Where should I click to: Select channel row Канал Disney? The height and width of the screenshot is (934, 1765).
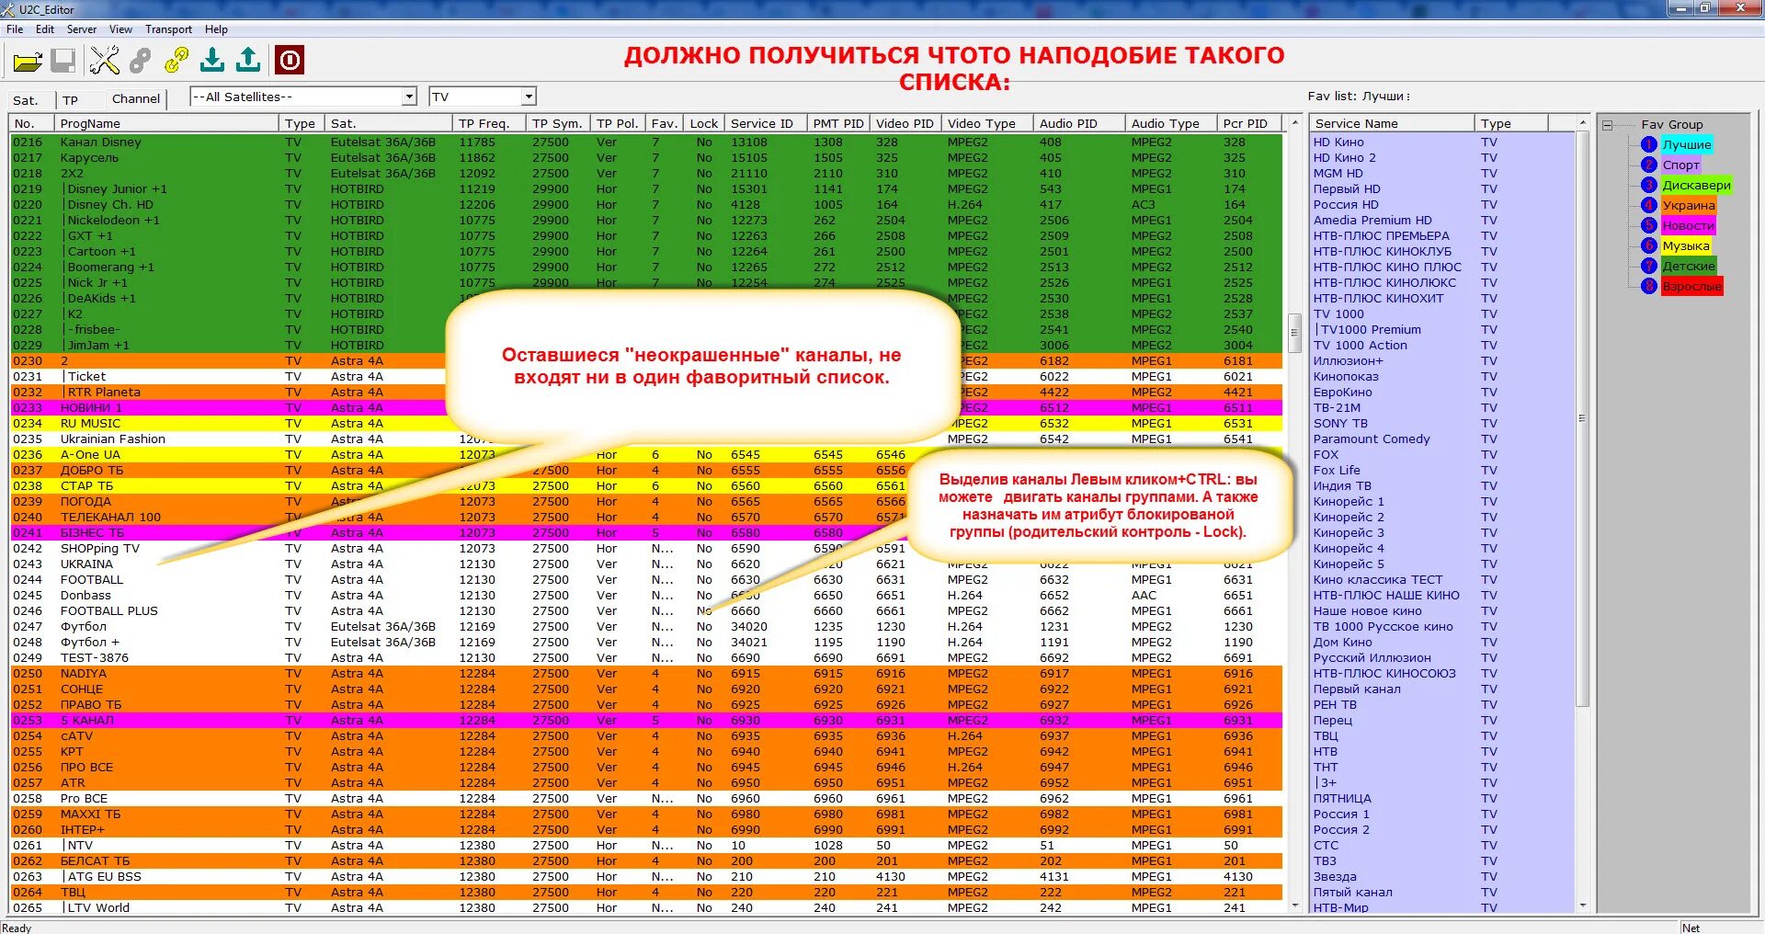coord(646,142)
